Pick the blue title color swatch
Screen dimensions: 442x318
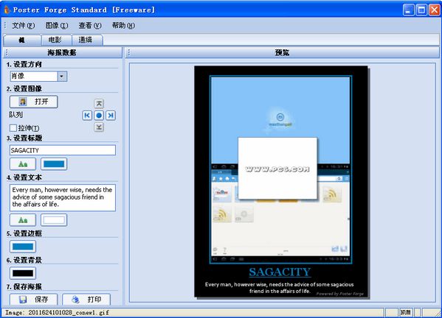(x=54, y=164)
